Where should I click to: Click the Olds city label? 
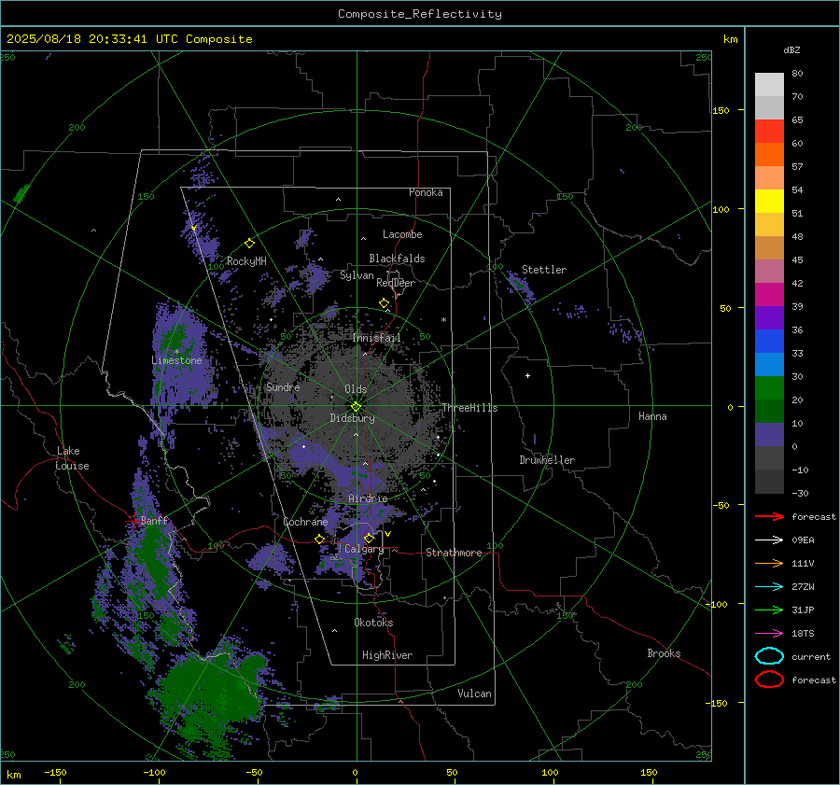(x=356, y=389)
